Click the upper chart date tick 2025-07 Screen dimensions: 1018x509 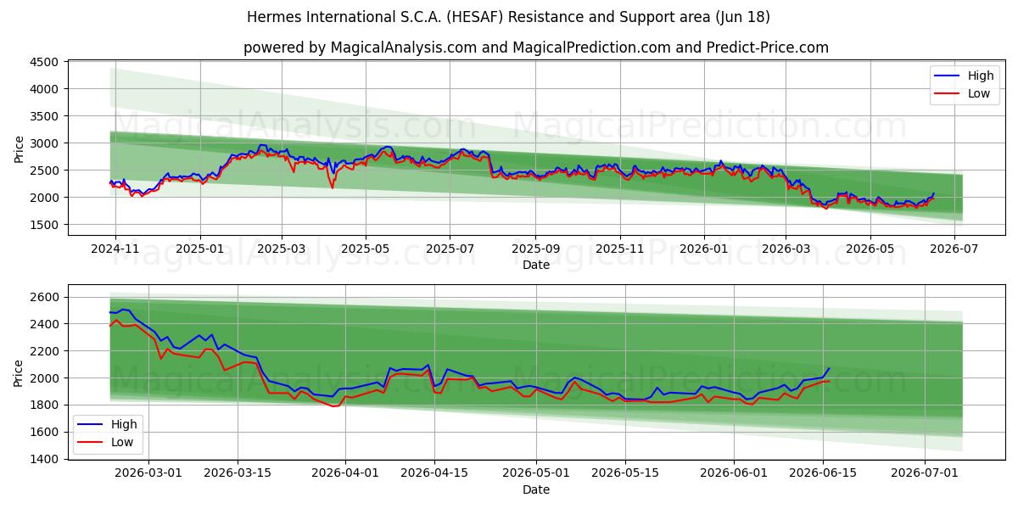click(x=450, y=249)
